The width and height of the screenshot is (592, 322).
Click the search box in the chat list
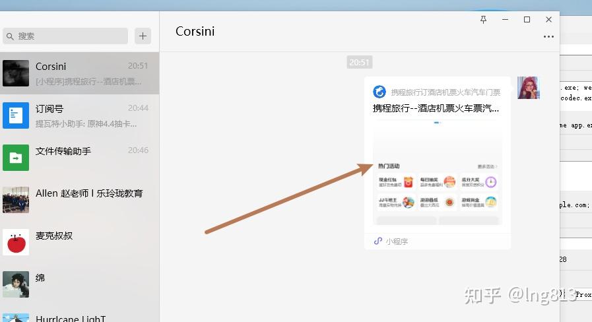pos(65,36)
